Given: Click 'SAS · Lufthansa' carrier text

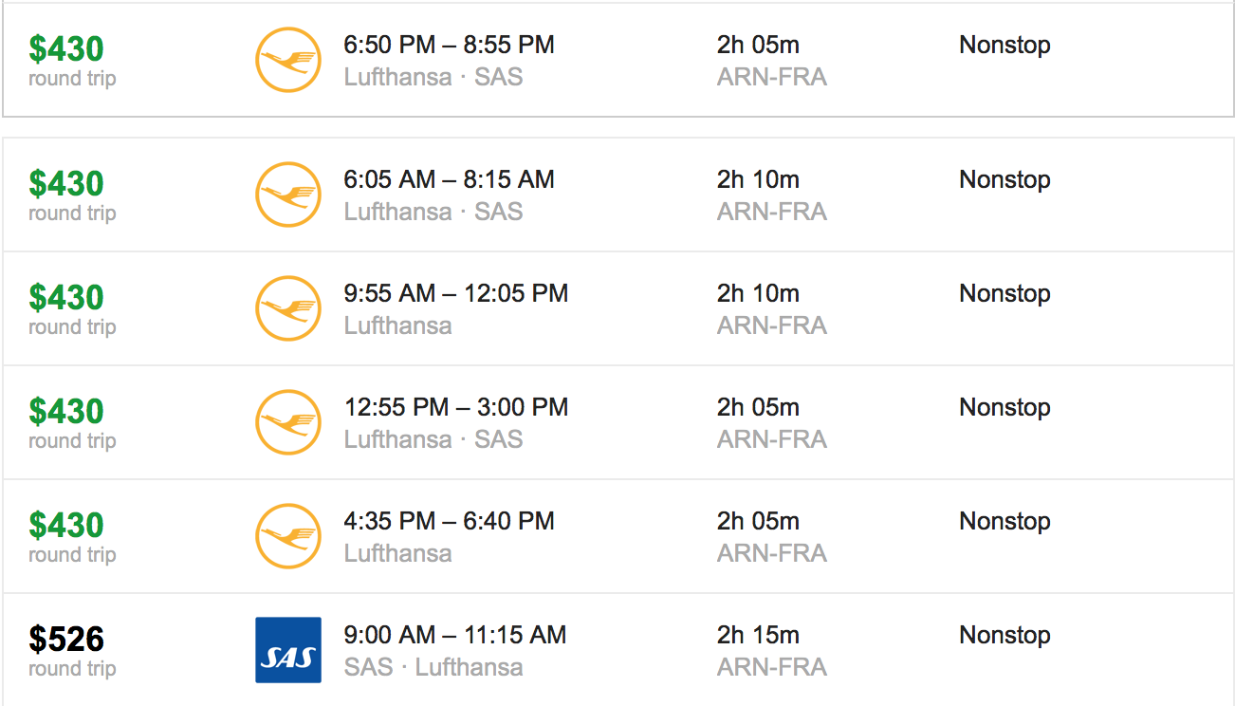Looking at the screenshot, I should coord(433,667).
